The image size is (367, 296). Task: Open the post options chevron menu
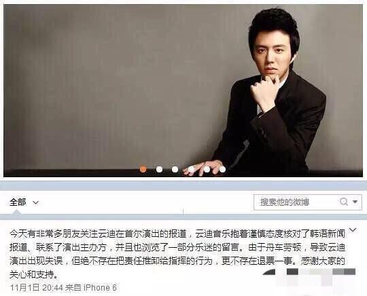click(353, 230)
